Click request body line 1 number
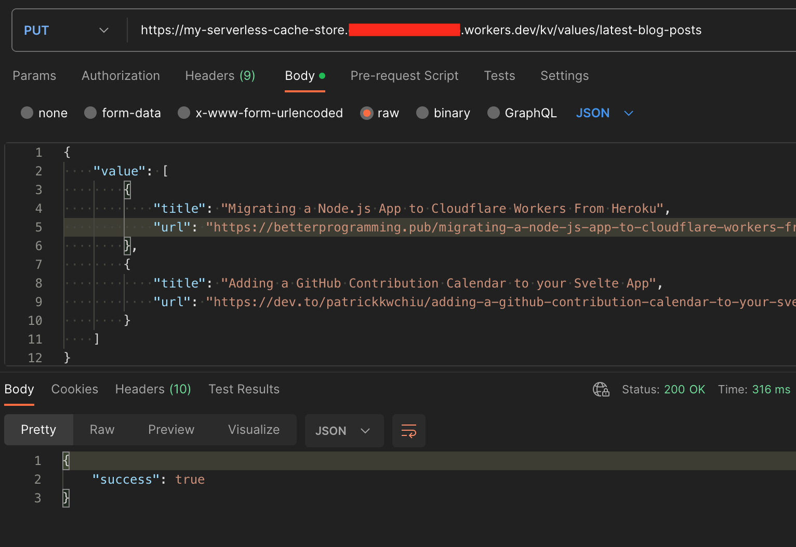 coord(38,152)
